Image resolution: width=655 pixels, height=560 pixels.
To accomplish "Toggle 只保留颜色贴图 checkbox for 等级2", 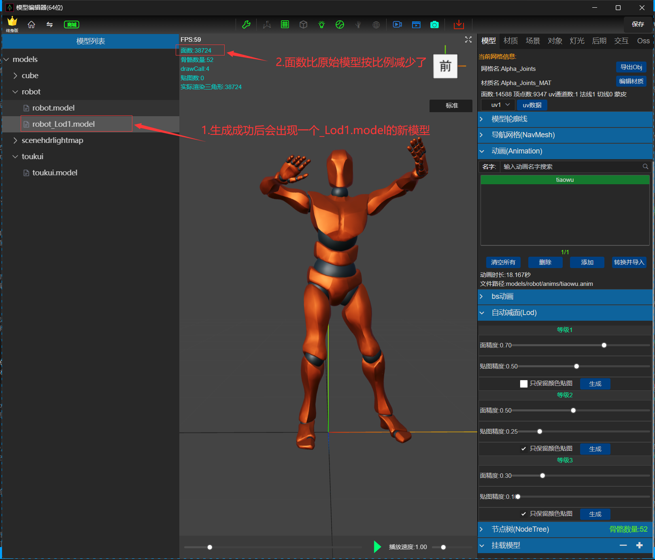I will [523, 449].
